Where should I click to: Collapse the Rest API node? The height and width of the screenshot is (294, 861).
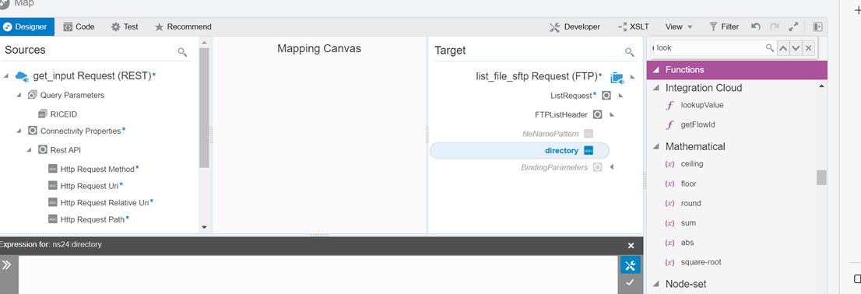point(30,150)
